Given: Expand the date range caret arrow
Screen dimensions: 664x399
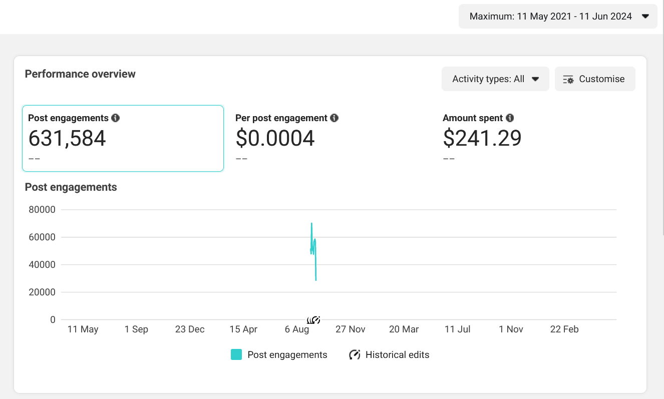Looking at the screenshot, I should click(645, 17).
